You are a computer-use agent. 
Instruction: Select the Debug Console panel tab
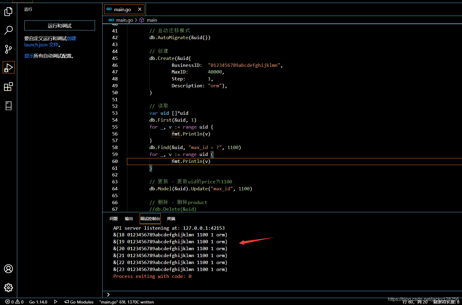pyautogui.click(x=150, y=219)
